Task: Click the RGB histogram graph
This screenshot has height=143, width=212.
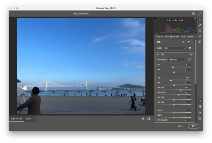Action: click(x=175, y=29)
